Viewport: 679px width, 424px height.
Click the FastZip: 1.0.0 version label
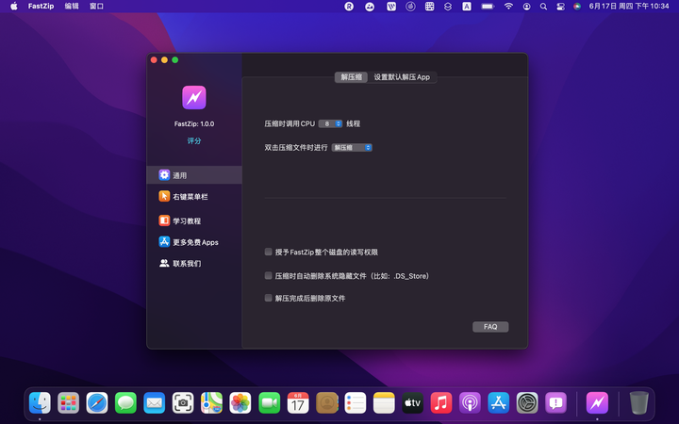point(194,123)
